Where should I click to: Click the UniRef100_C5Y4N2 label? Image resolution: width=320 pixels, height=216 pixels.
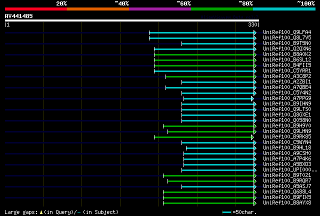(287, 93)
